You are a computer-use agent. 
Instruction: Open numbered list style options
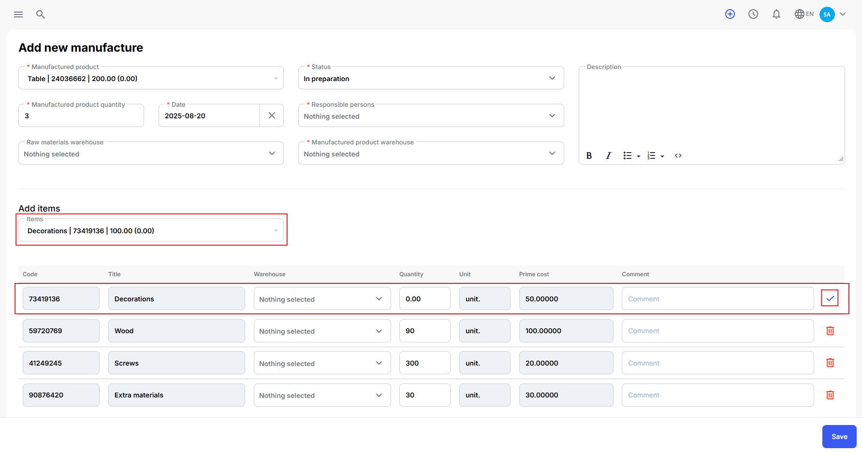[662, 156]
